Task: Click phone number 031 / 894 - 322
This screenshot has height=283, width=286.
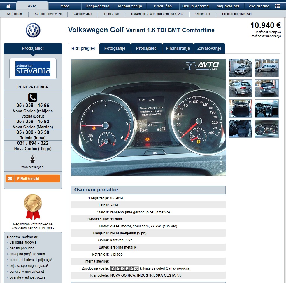Action: point(33,143)
